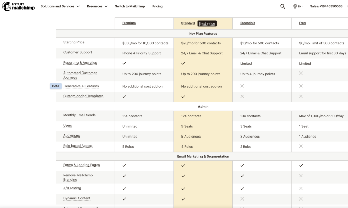The height and width of the screenshot is (208, 348).
Task: Click Premium checkmark for Dynamic Content
Action: pyautogui.click(x=124, y=199)
